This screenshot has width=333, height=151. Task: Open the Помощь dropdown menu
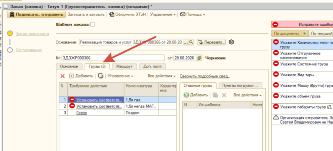click(193, 15)
